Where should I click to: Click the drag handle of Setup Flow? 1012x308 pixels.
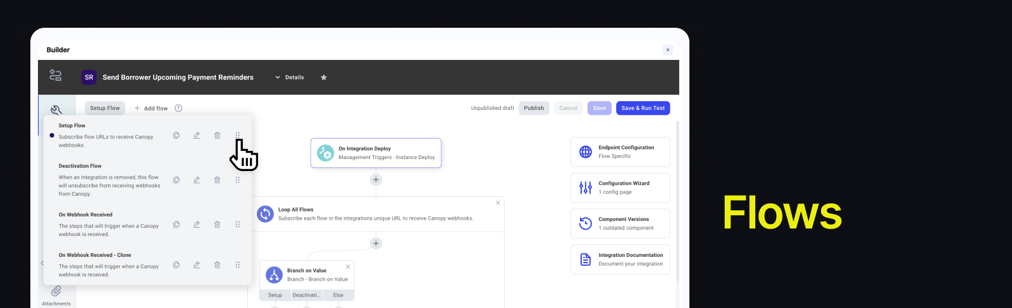238,135
